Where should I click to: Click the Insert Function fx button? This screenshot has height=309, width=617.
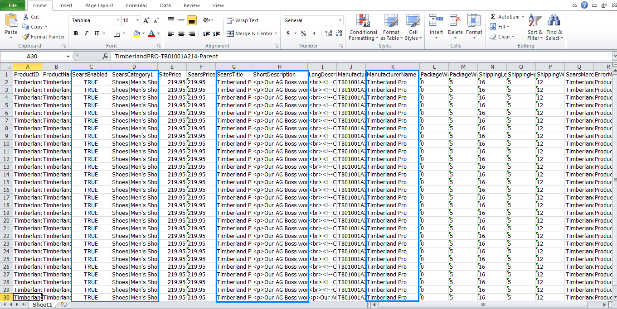point(105,57)
